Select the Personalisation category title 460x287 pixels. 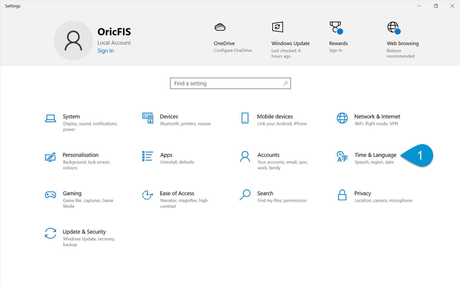click(80, 155)
